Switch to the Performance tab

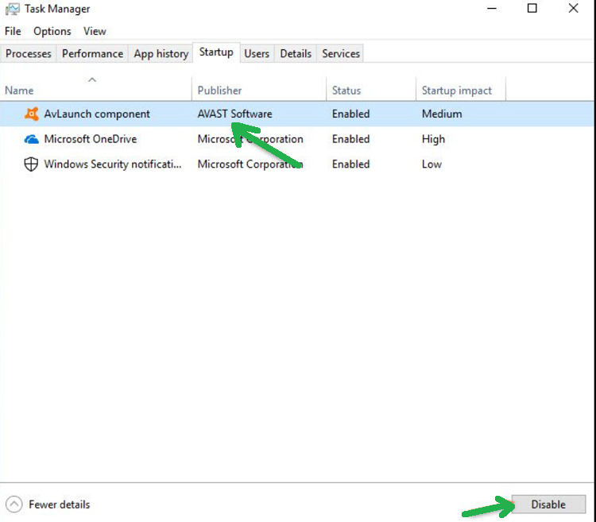pos(92,53)
